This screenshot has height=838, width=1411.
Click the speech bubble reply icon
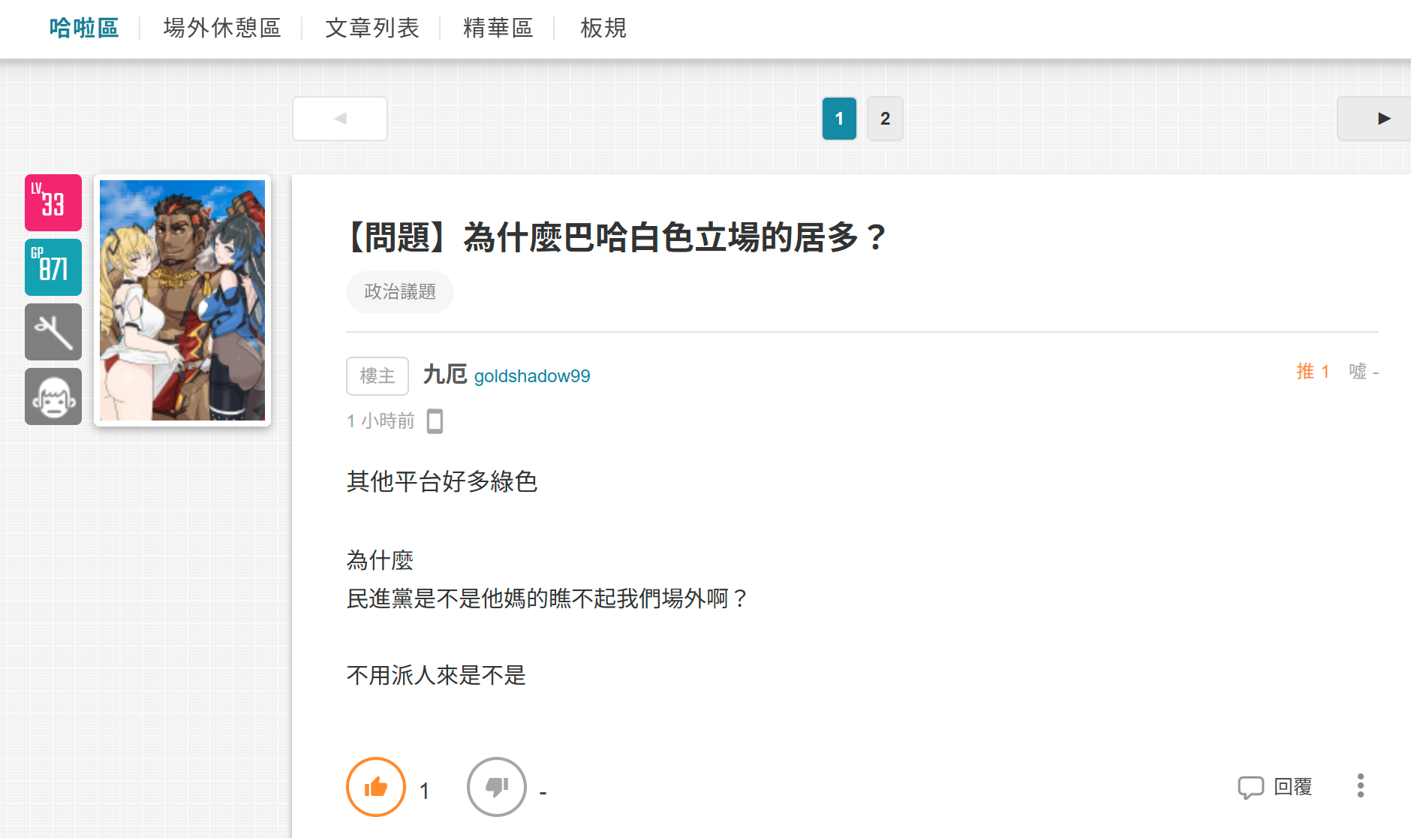click(1250, 787)
